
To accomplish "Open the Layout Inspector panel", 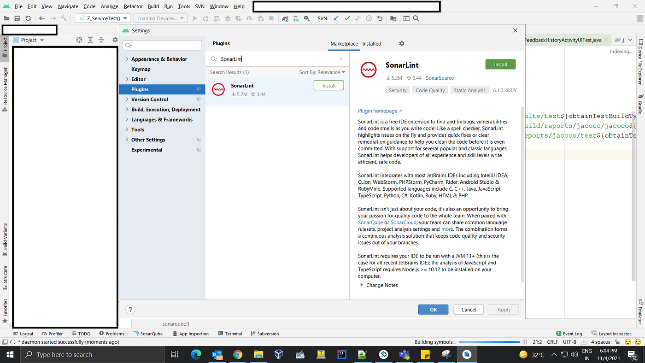I will [x=615, y=333].
